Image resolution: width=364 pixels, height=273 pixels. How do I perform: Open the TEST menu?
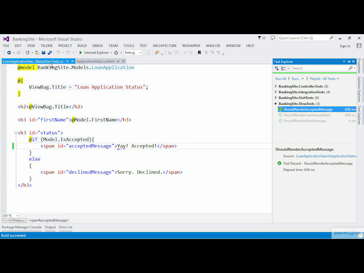coord(143,46)
